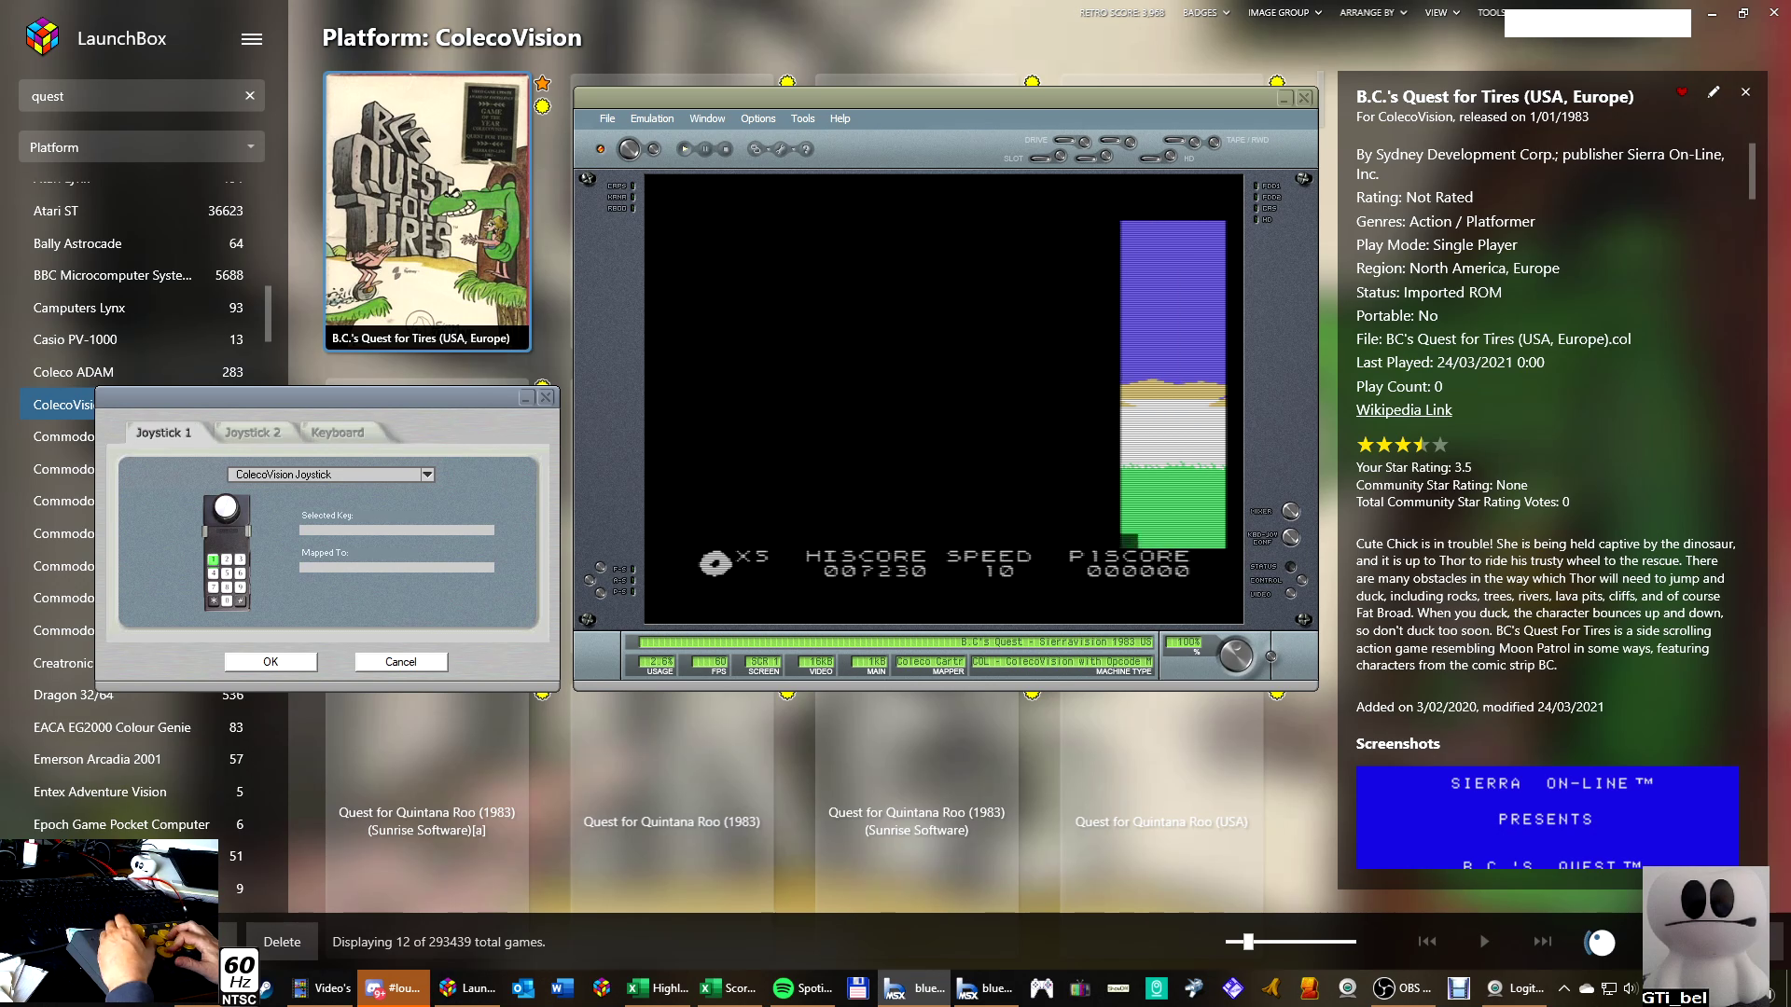Adjust the image size slider at bottom
The image size is (1791, 1007).
click(1248, 942)
